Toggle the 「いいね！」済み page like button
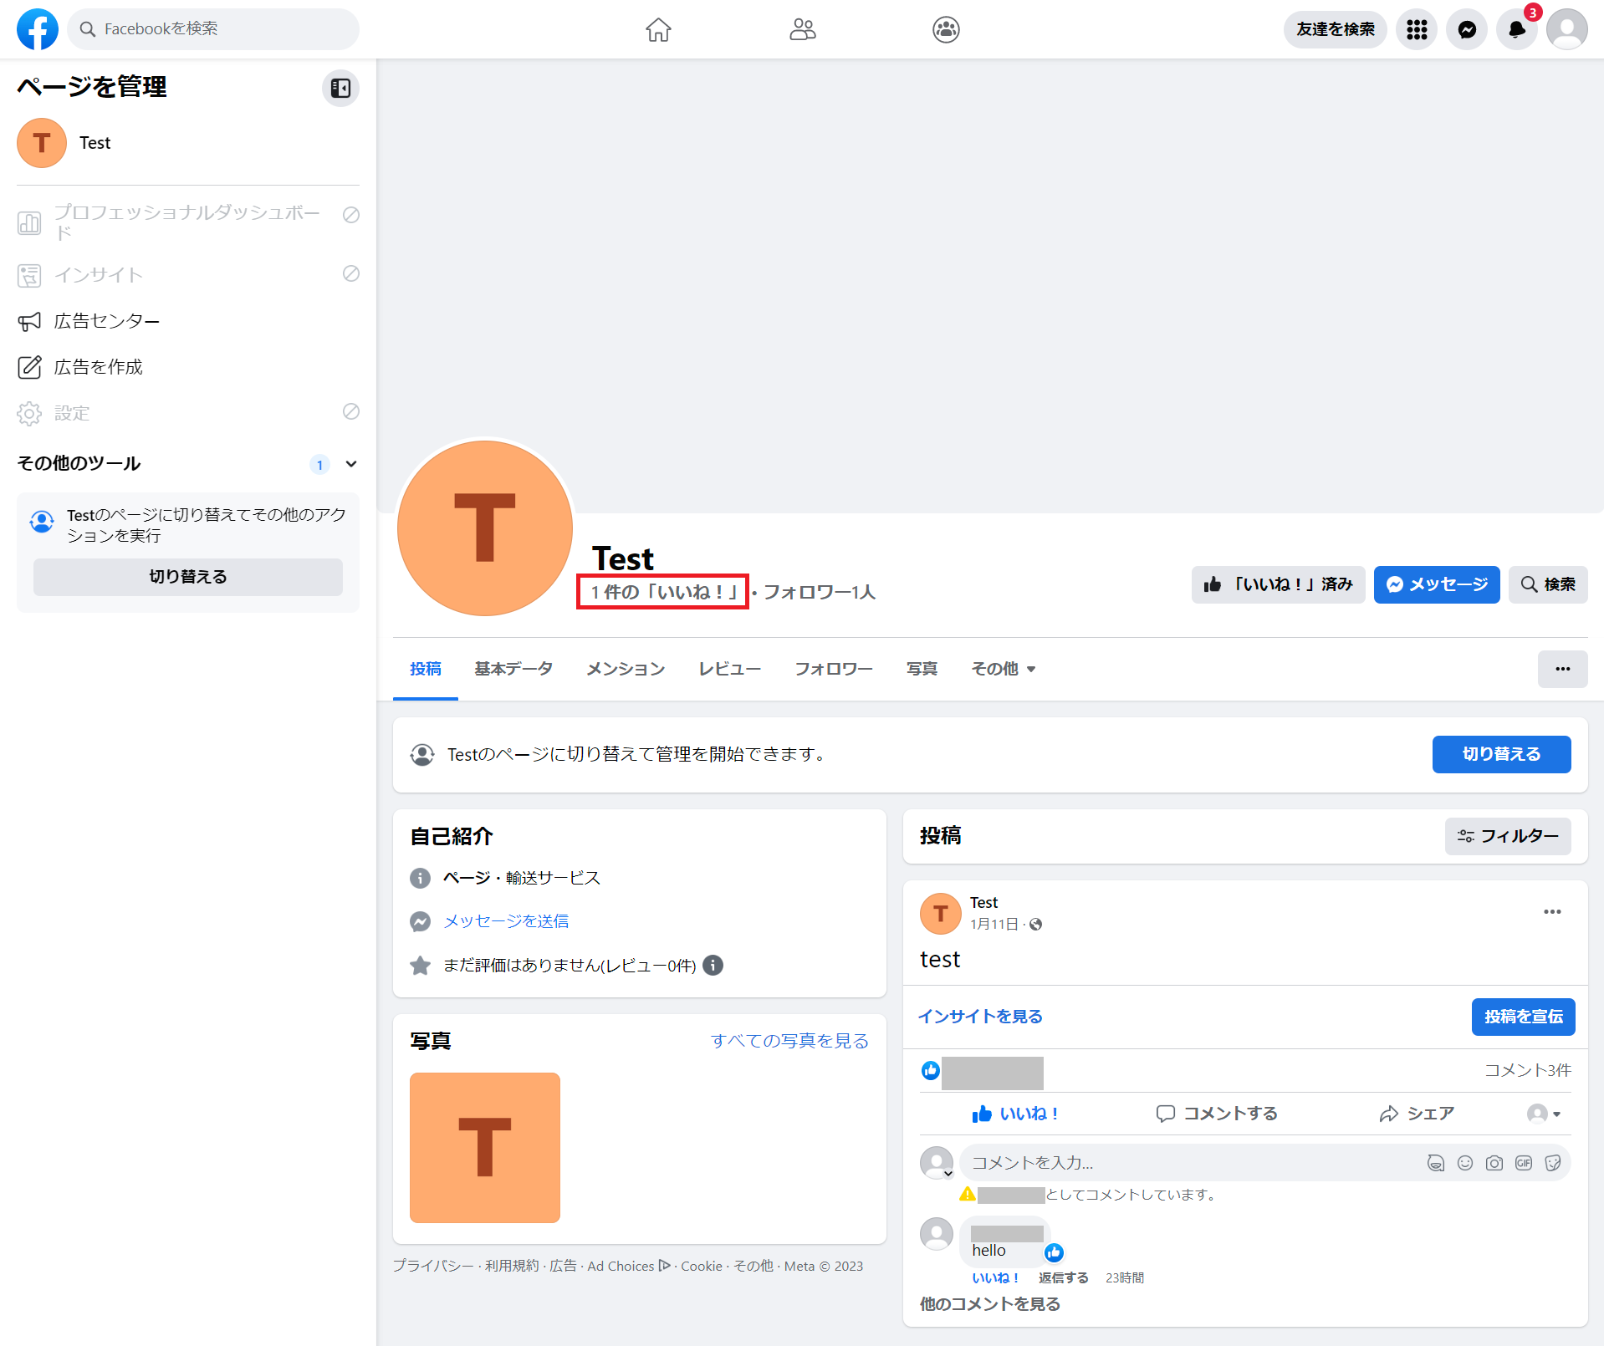Viewport: 1604px width, 1346px height. click(x=1278, y=584)
